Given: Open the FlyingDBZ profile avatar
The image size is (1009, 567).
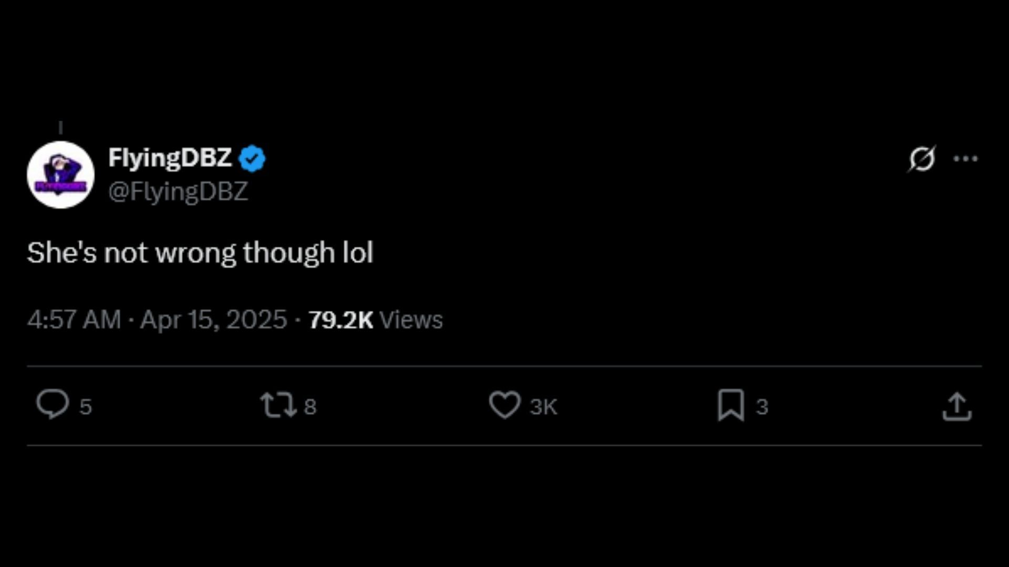Looking at the screenshot, I should pyautogui.click(x=60, y=175).
